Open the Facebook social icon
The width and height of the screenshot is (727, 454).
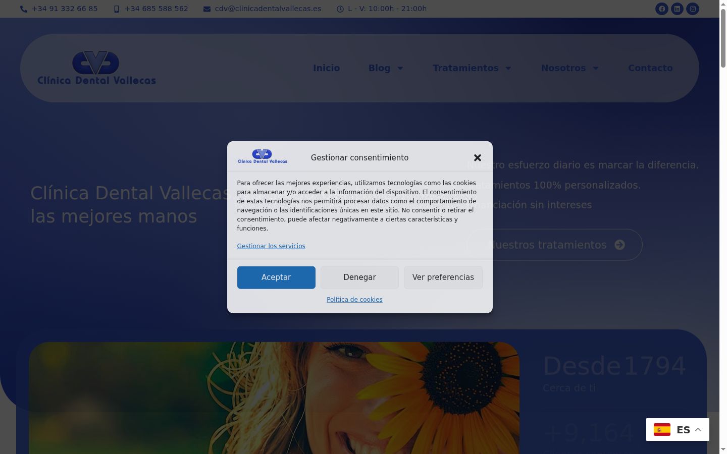[661, 9]
